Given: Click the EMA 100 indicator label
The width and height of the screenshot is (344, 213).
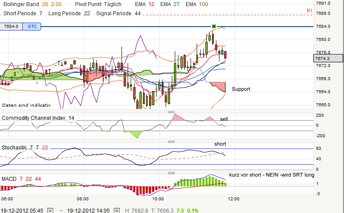Looking at the screenshot, I should coord(197,4).
